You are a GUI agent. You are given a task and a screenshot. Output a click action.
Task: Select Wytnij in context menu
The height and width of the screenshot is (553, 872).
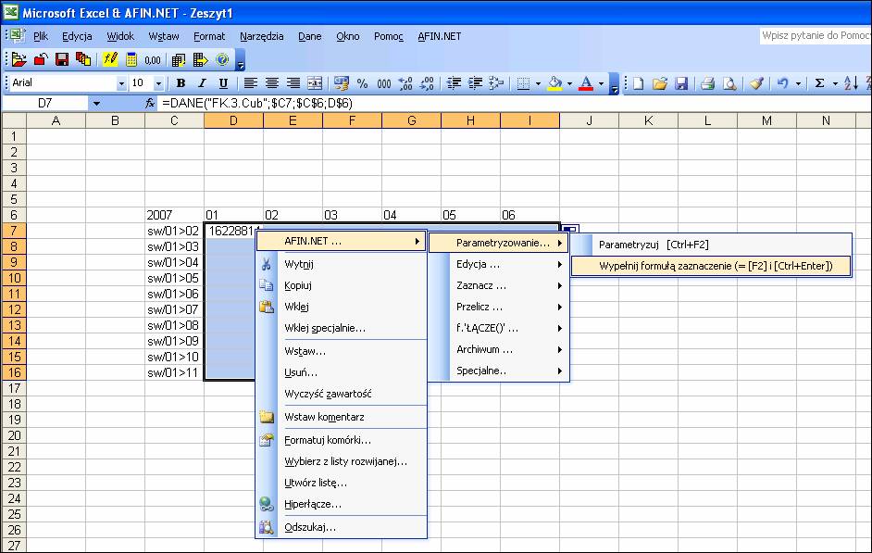(x=341, y=264)
